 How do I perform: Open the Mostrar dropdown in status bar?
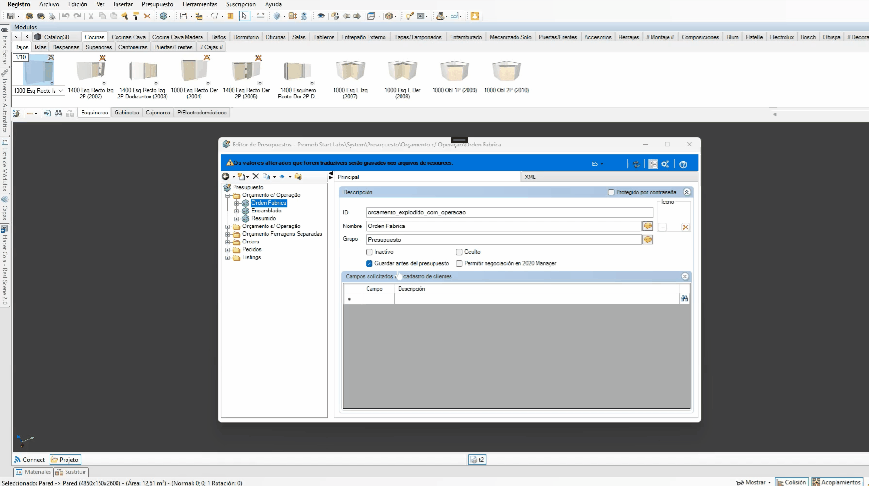pyautogui.click(x=754, y=482)
